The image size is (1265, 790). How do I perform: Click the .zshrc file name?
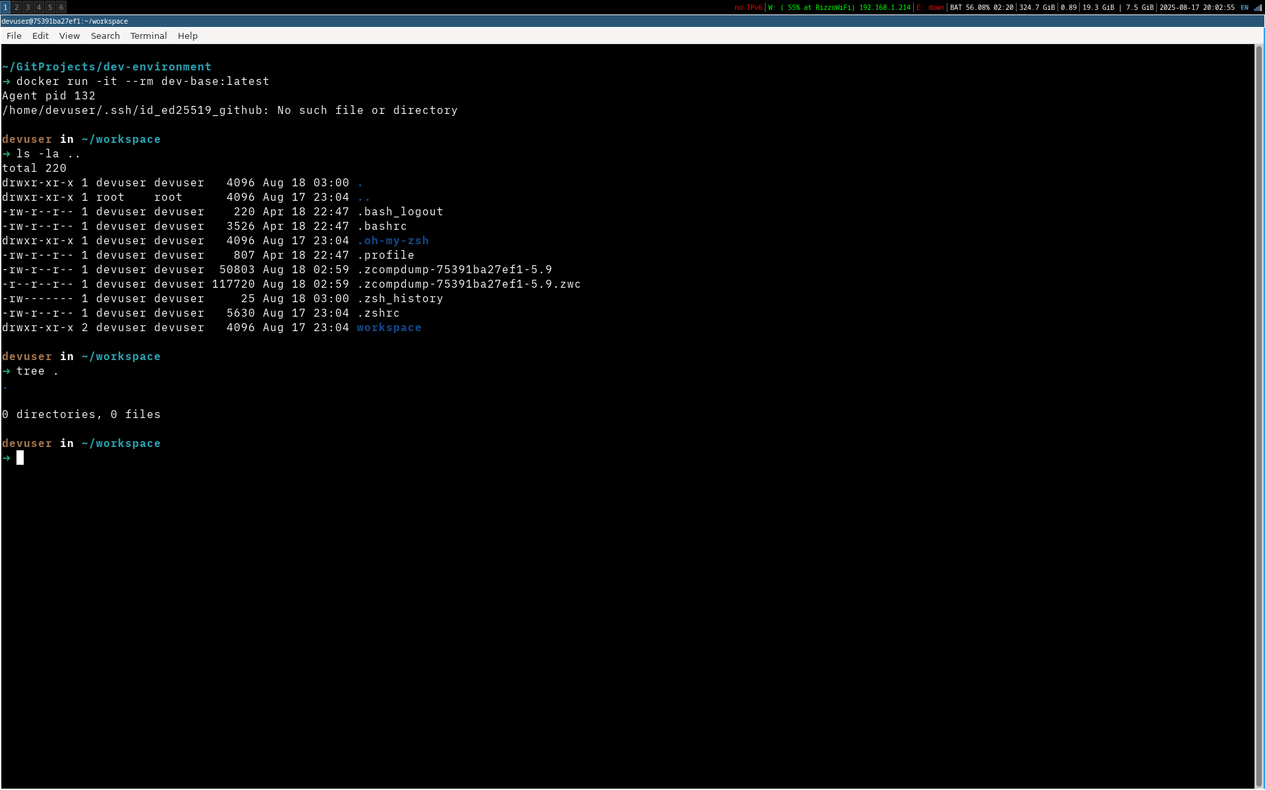click(378, 313)
